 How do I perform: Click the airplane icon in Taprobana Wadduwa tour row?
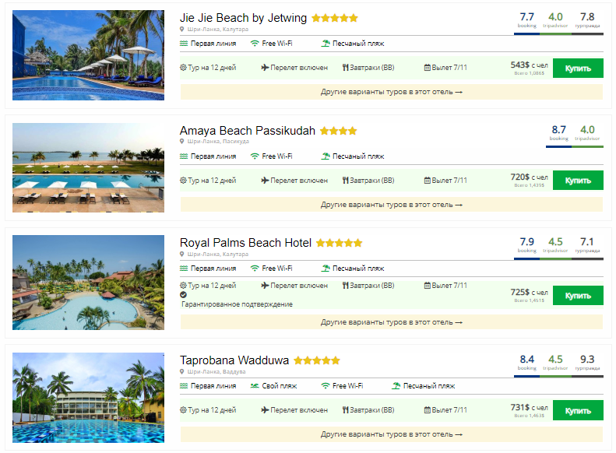pos(265,410)
